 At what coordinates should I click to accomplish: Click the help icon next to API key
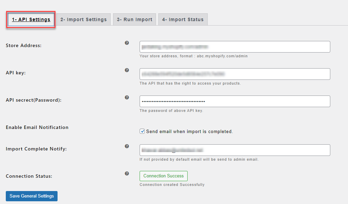tap(127, 70)
